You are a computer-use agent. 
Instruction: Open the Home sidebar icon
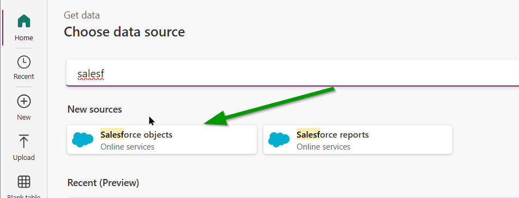tap(24, 21)
